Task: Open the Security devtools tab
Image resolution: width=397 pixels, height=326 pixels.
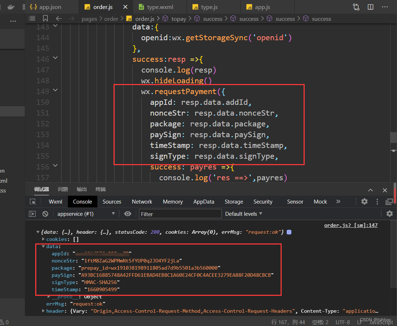Action: [263, 202]
